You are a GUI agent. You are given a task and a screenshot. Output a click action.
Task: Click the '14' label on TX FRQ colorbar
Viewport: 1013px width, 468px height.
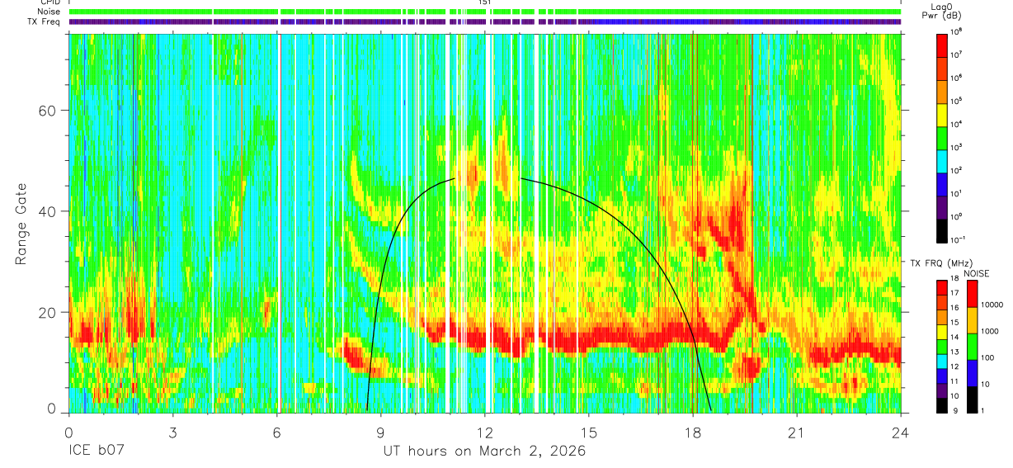(x=953, y=337)
